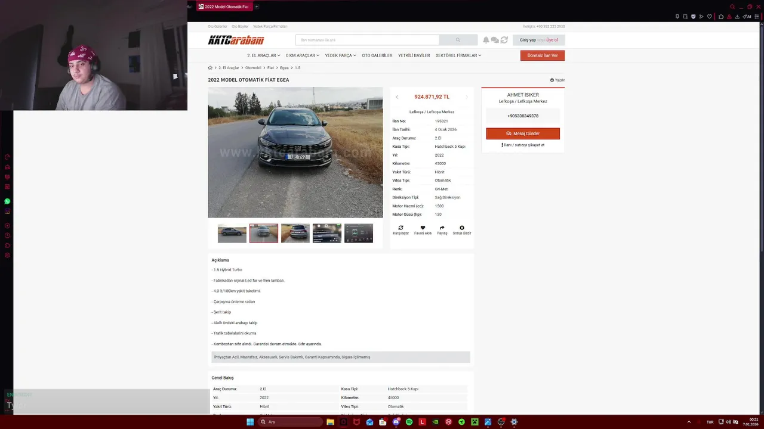Go to next listing arrow beside price
This screenshot has width=764, height=429.
pyautogui.click(x=467, y=97)
